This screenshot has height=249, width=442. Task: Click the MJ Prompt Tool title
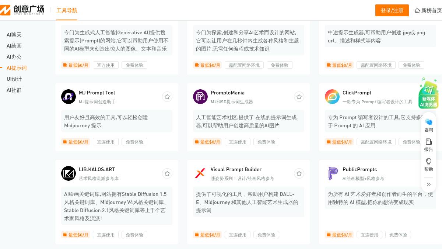97,93
